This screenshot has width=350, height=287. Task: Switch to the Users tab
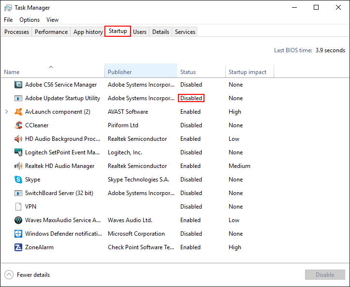140,32
